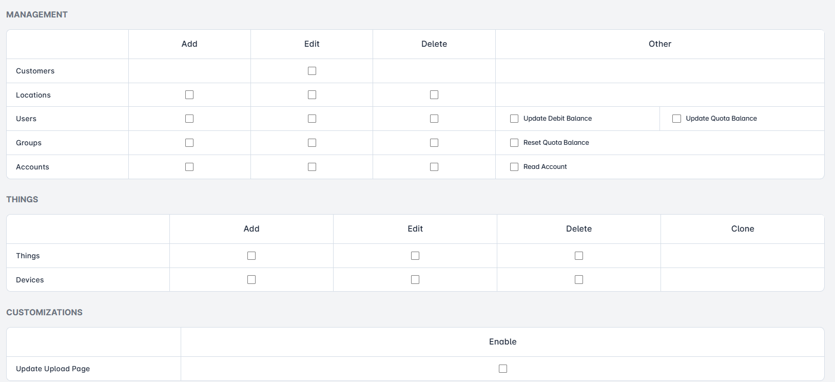Tick Delete permission for Accounts

tap(434, 167)
